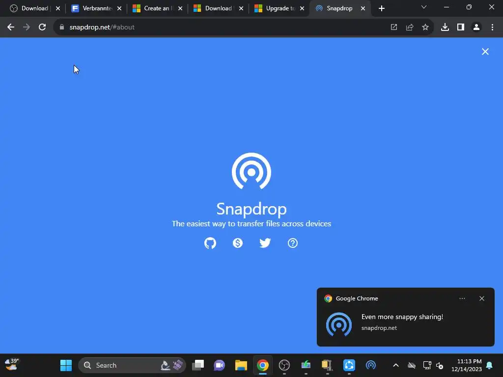
Task: Click the Chrome taskbar icon
Action: click(x=263, y=365)
